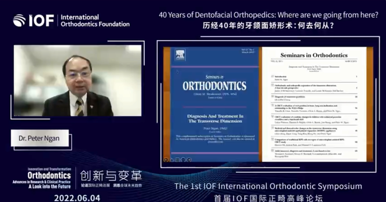Viewport: 386px width, 202px height.
Task: Click the IOF globe logo
Action: click(19, 20)
